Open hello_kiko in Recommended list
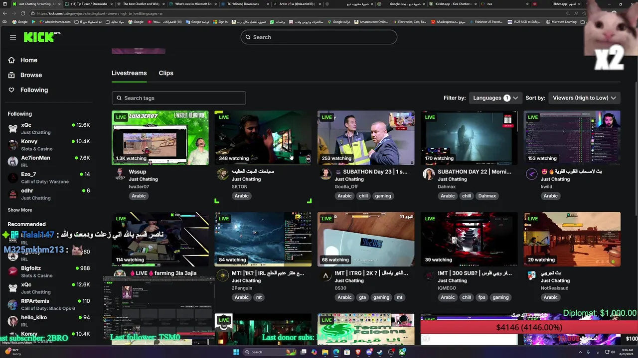638x358 pixels. pos(49,321)
